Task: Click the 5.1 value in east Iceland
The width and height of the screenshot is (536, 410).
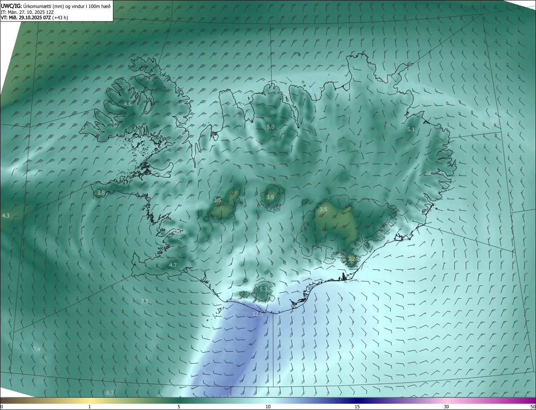Action: point(411,130)
